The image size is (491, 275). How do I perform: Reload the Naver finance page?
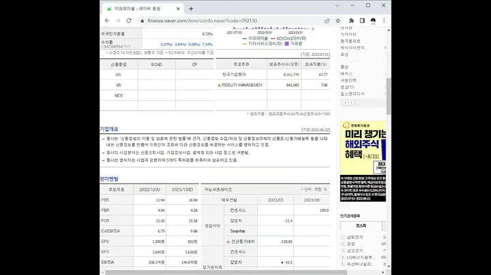click(x=129, y=20)
